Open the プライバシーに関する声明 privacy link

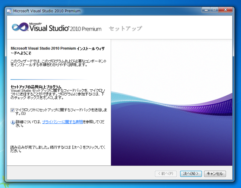click(x=63, y=122)
